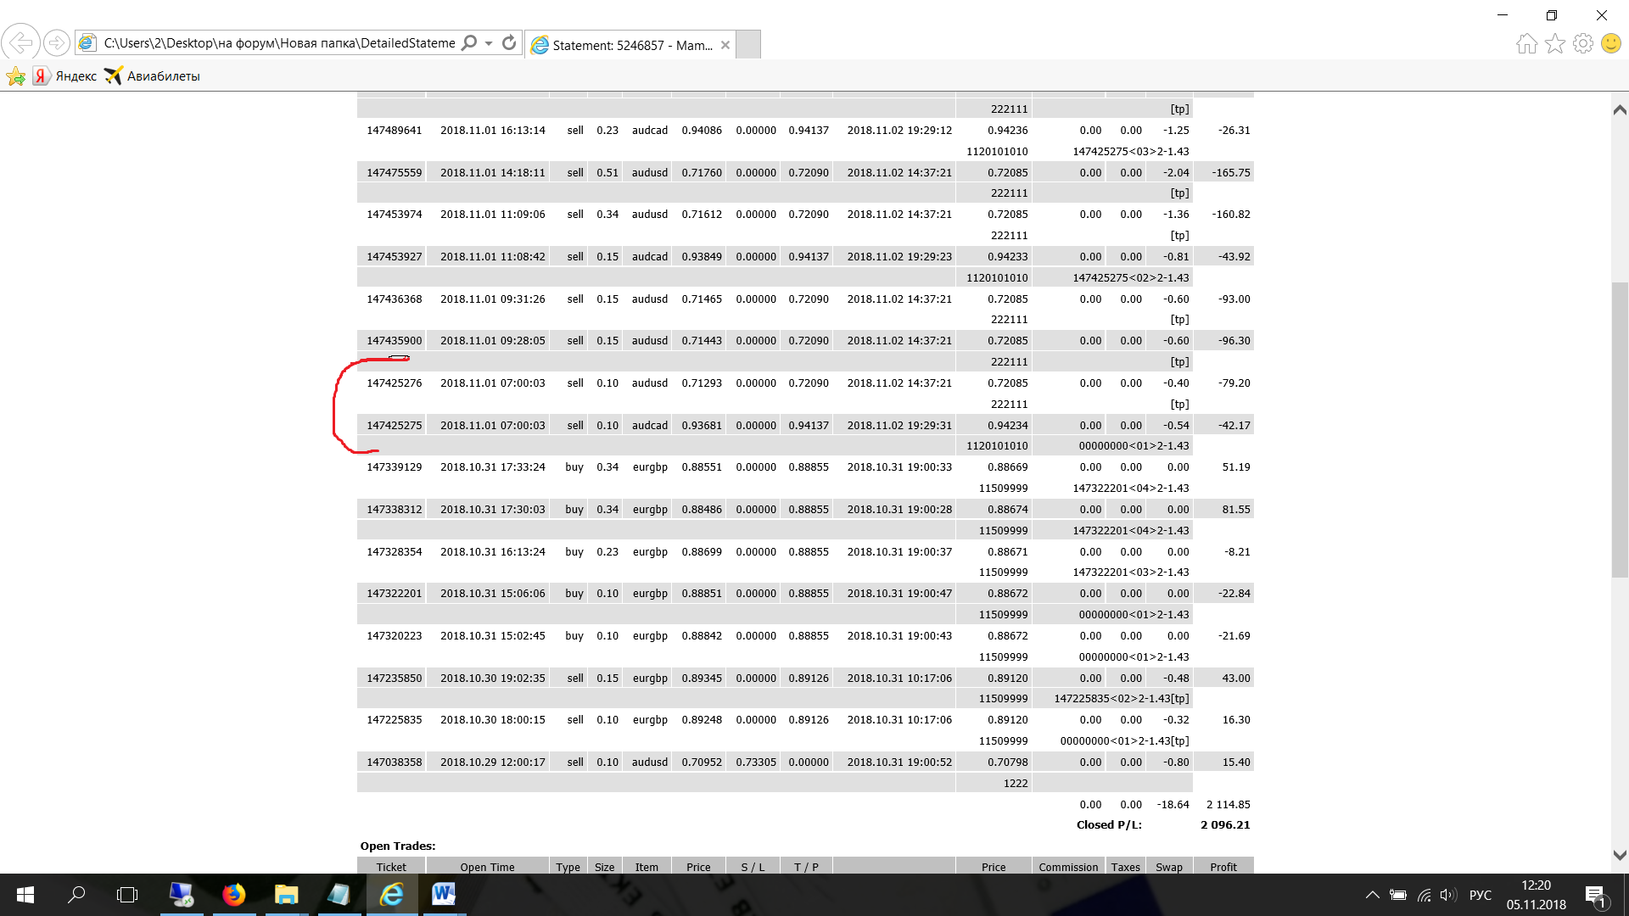
Task: Click the battery tray icon
Action: click(x=1398, y=895)
